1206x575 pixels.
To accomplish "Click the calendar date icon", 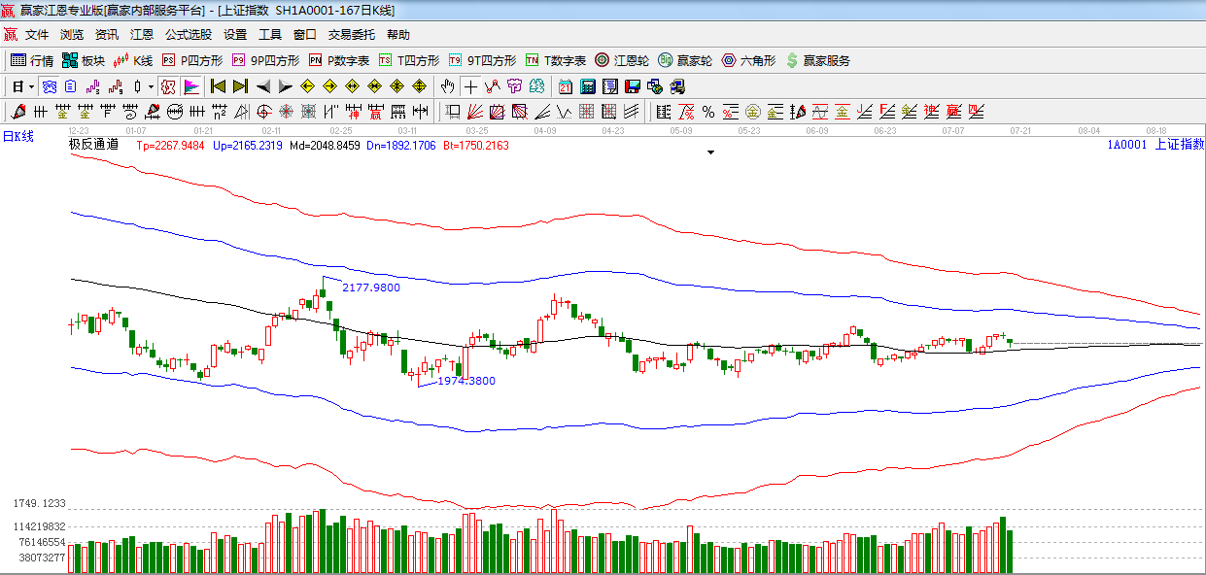I will [565, 86].
